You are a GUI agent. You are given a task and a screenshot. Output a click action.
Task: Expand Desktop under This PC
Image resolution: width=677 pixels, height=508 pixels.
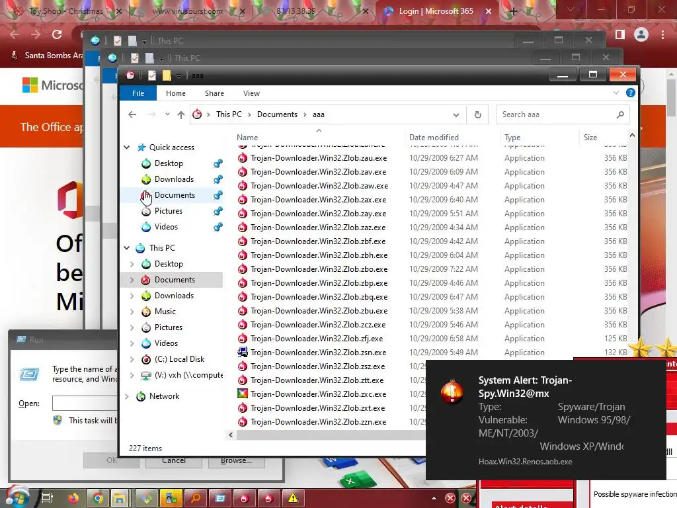pos(132,264)
